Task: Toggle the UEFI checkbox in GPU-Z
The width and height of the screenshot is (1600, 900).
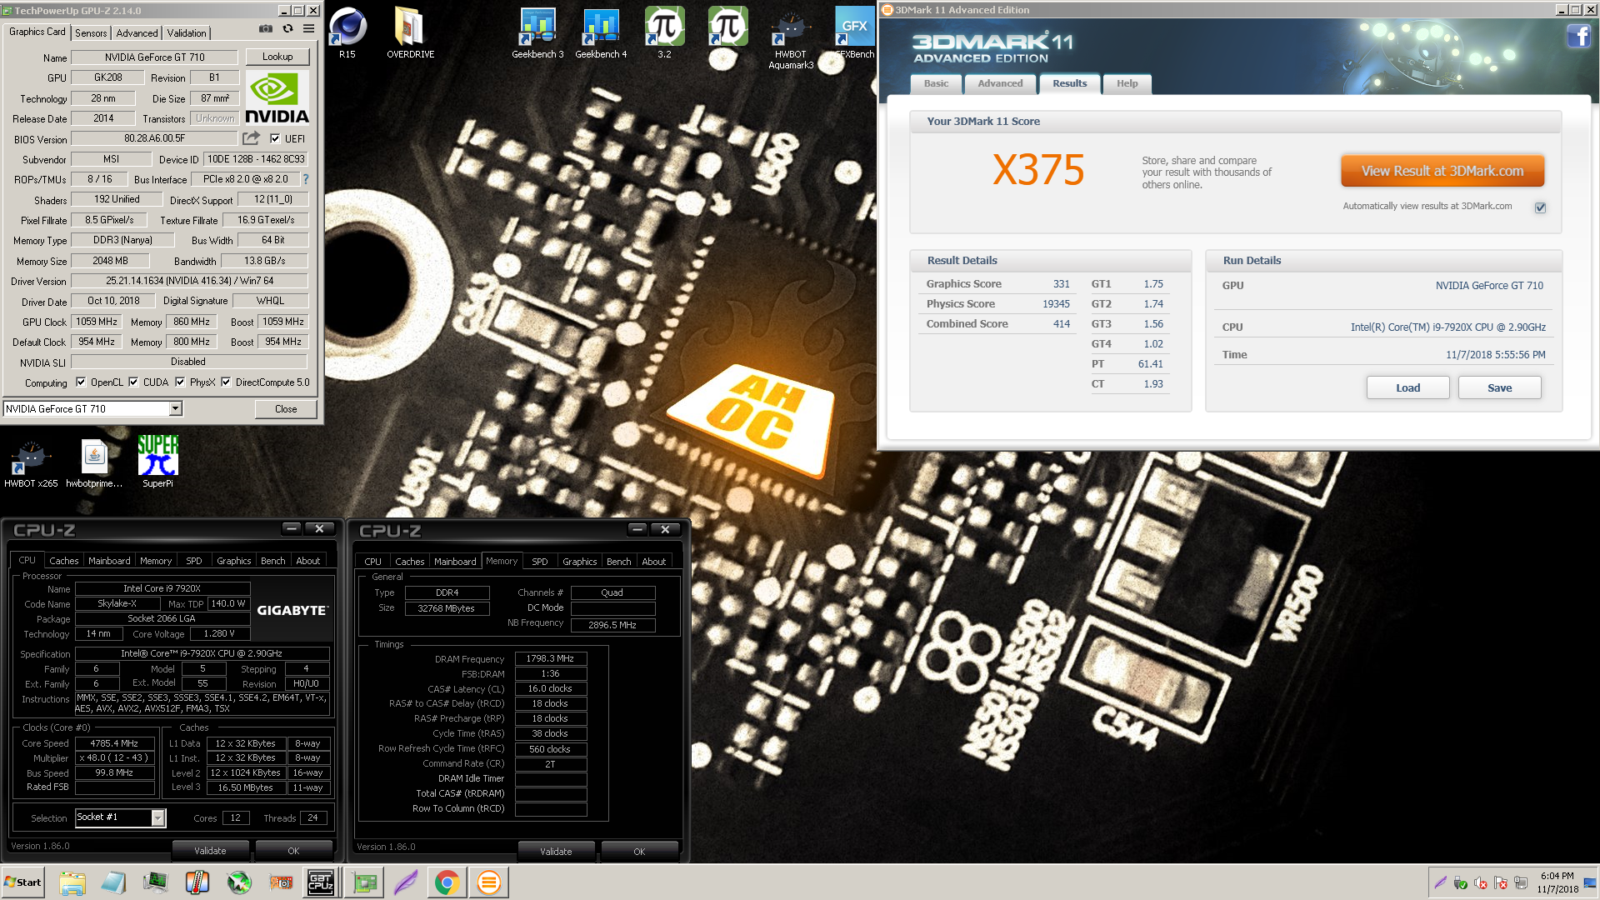Action: [275, 139]
